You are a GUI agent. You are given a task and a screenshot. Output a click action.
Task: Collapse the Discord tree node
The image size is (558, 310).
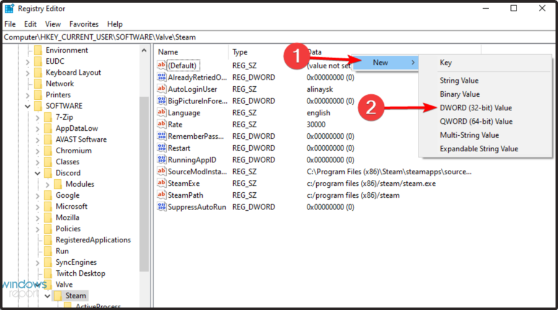(37, 174)
